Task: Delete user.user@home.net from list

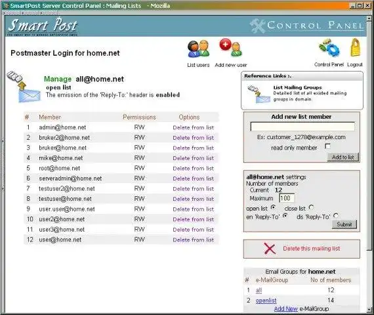Action: 194,209
